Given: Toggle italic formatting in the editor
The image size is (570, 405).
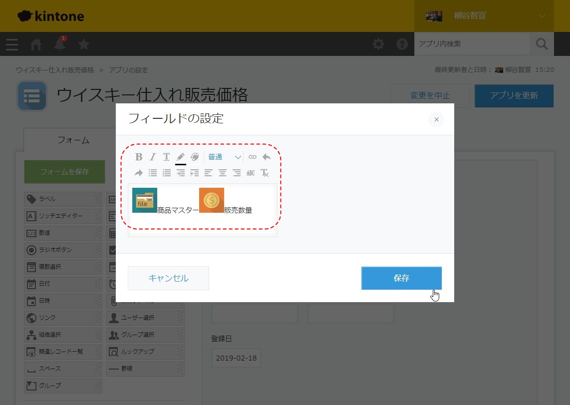Looking at the screenshot, I should click(153, 157).
